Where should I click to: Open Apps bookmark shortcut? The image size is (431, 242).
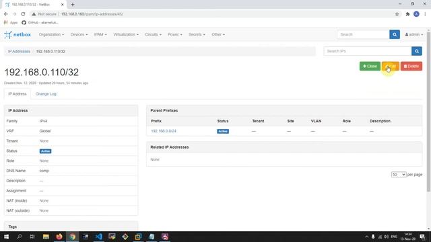(11, 22)
